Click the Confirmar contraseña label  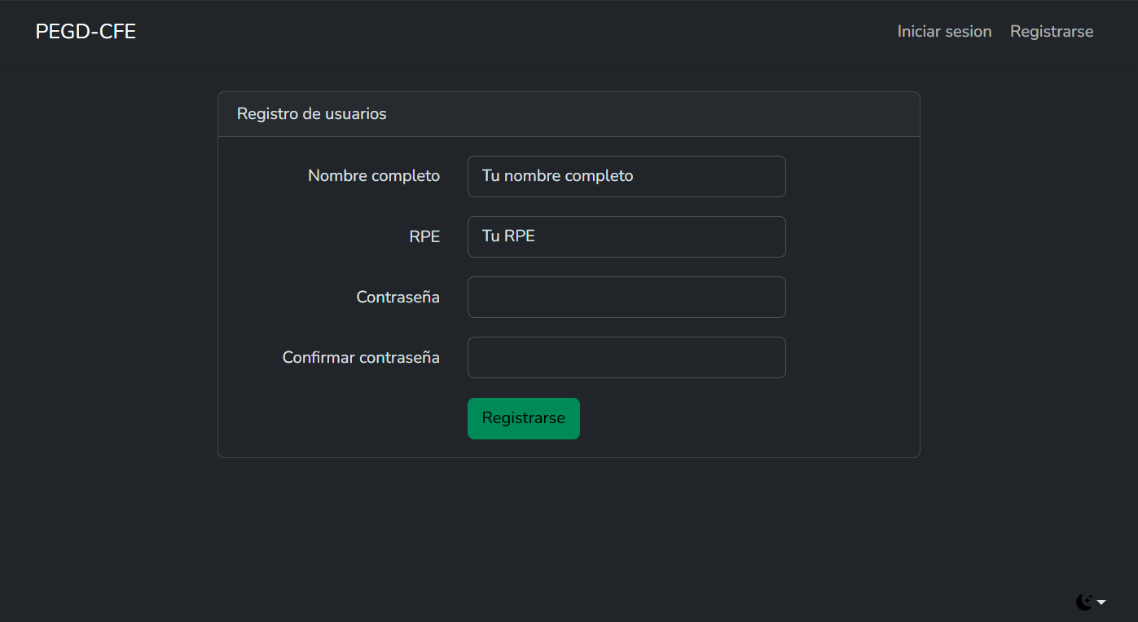click(361, 357)
